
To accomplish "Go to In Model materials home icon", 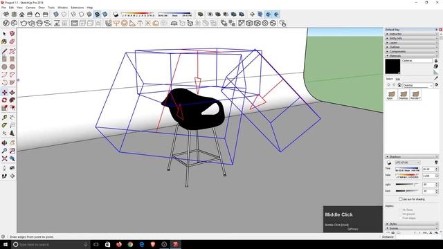I will 399,85.
